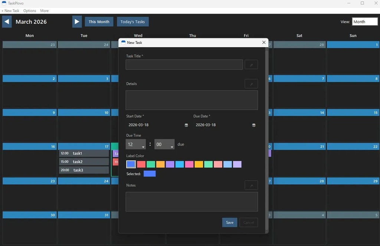
Task: Select the lavender label color swatch (last)
Action: [x=237, y=164]
